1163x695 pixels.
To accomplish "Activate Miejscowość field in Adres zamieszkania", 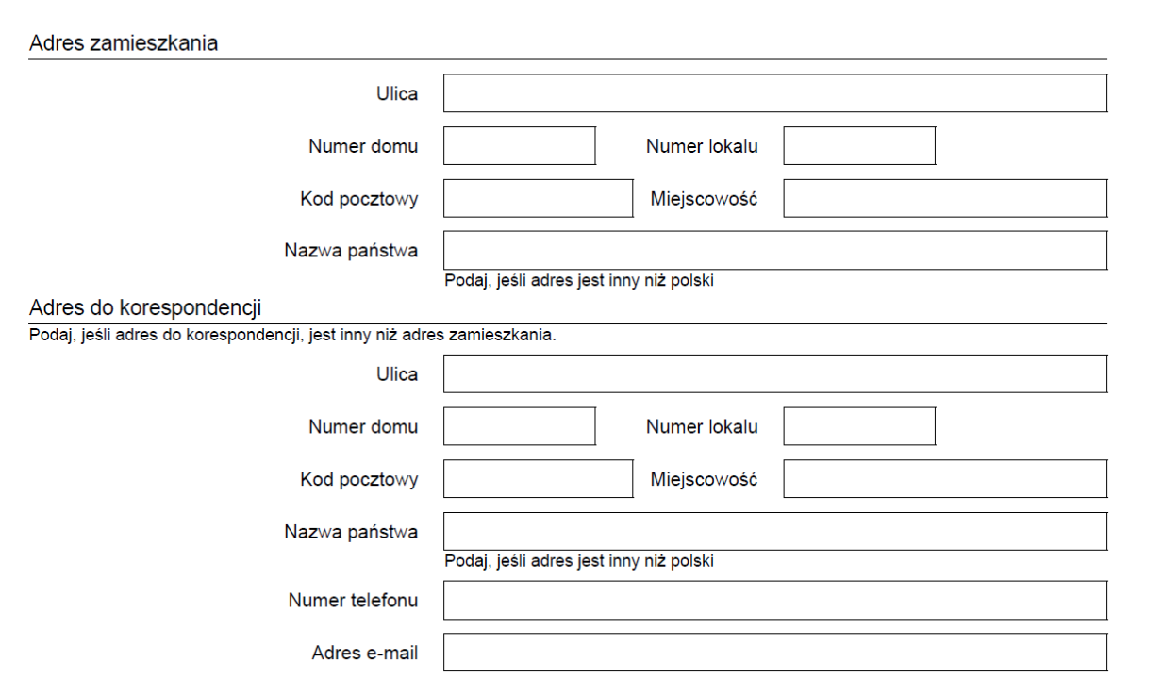I will point(945,198).
